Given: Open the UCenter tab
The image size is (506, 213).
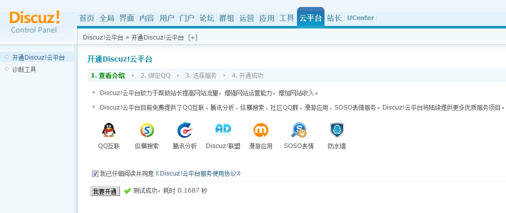Looking at the screenshot, I should coord(360,18).
